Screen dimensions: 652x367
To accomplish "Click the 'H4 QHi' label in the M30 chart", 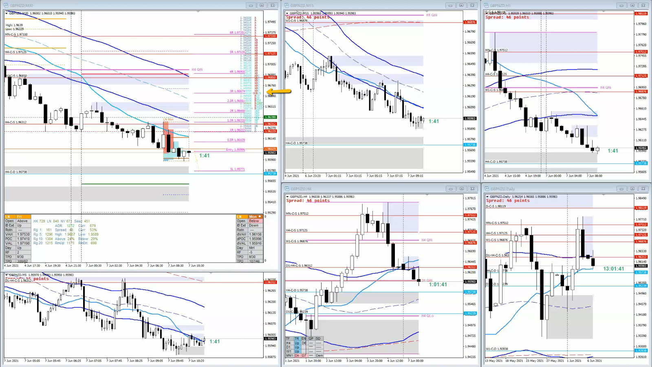I will point(197,70).
